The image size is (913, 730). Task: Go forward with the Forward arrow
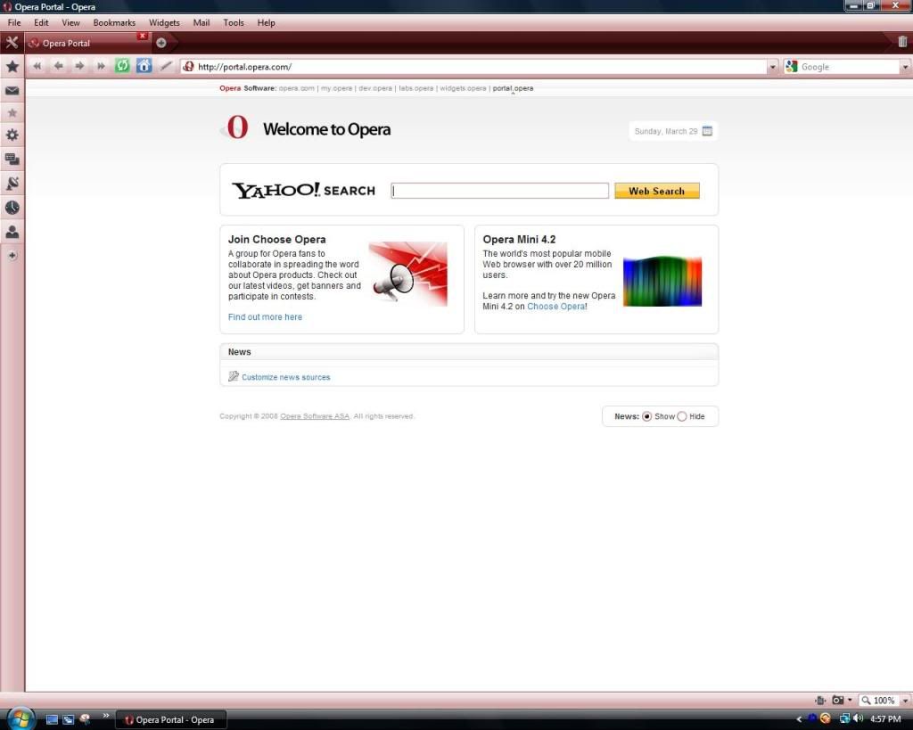pyautogui.click(x=79, y=66)
